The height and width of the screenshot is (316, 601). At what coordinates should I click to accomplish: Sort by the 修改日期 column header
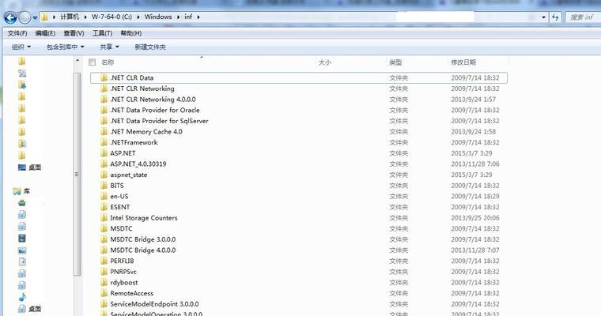[463, 62]
